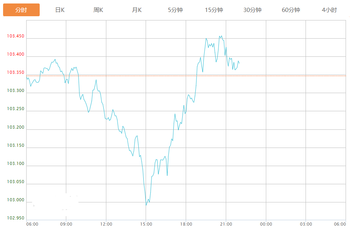Click the 103.000 price axis label
The image size is (351, 231).
coord(15,200)
